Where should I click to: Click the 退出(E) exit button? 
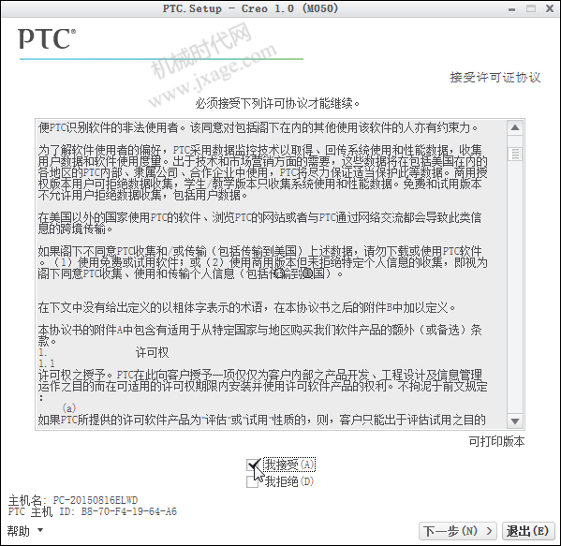pos(528,531)
